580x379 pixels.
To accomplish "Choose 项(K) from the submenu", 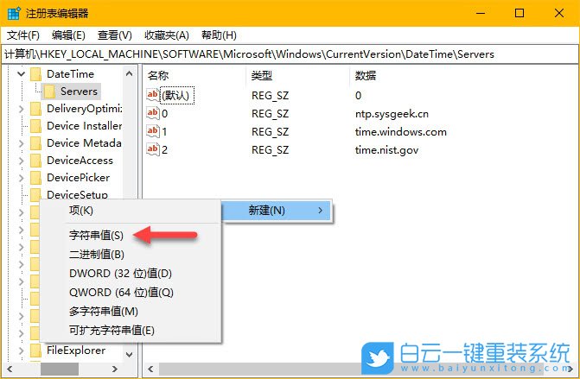I will (x=131, y=211).
